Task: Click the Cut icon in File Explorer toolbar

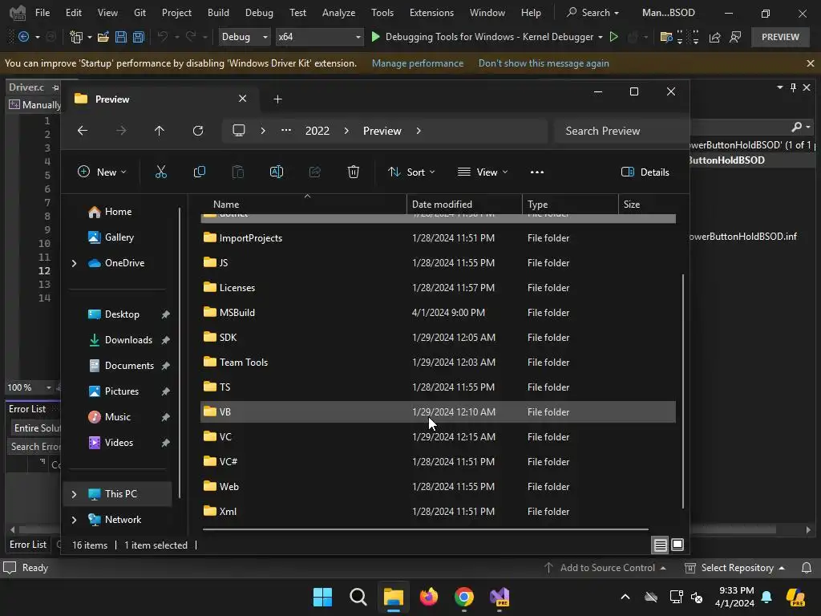Action: point(160,172)
